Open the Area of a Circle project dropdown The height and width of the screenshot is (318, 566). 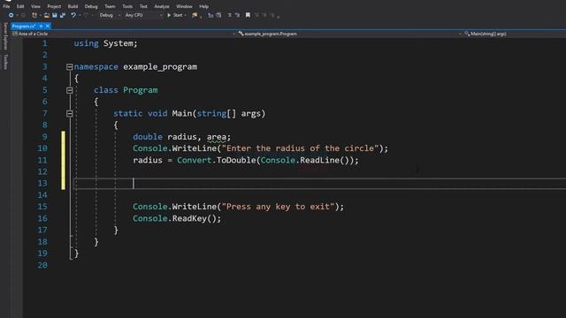click(x=123, y=34)
